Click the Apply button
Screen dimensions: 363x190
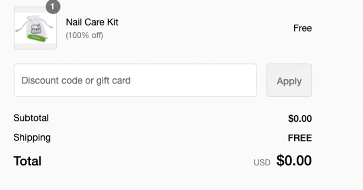(289, 80)
